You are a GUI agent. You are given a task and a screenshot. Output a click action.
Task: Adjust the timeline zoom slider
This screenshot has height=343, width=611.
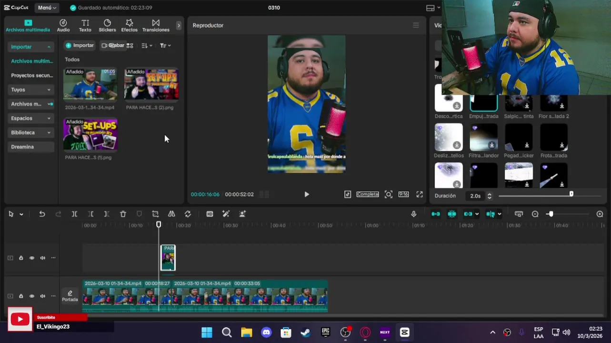pyautogui.click(x=551, y=214)
